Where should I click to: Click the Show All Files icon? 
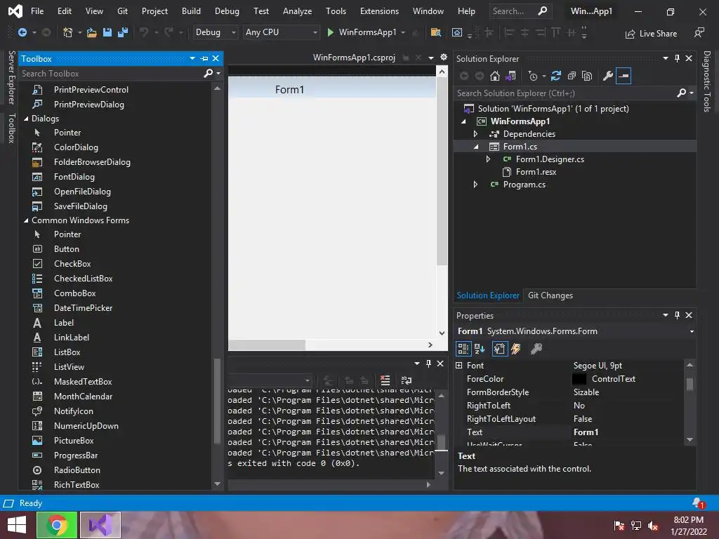(587, 76)
